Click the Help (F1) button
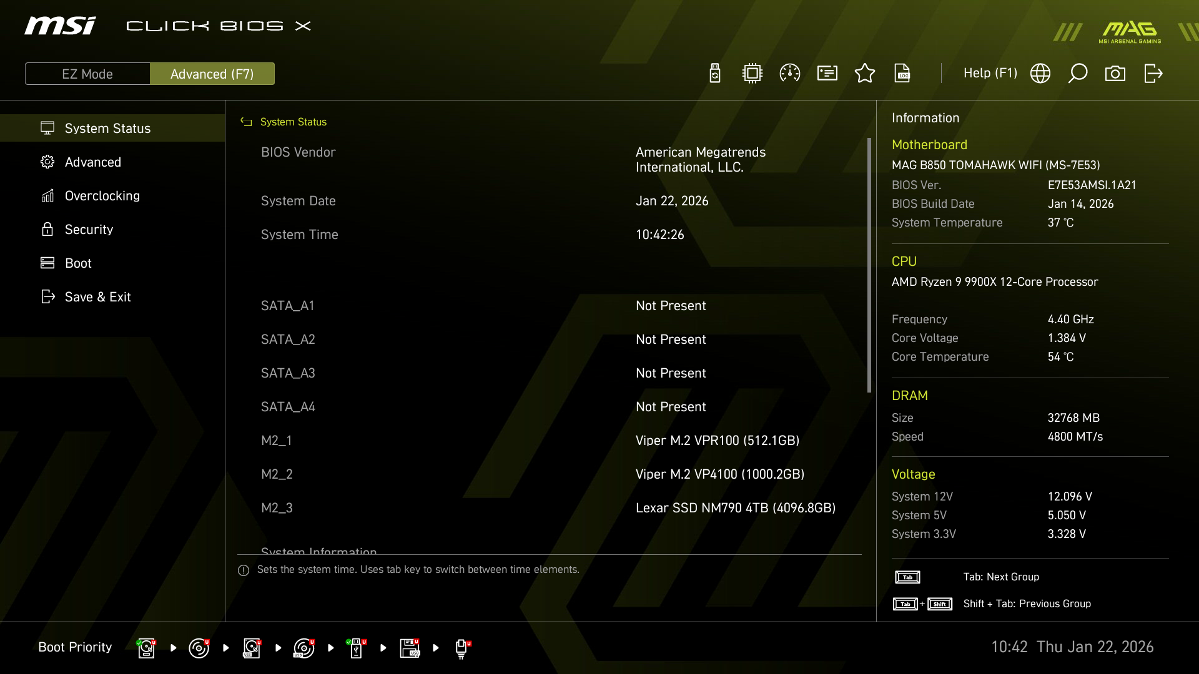Viewport: 1199px width, 674px height. point(990,73)
